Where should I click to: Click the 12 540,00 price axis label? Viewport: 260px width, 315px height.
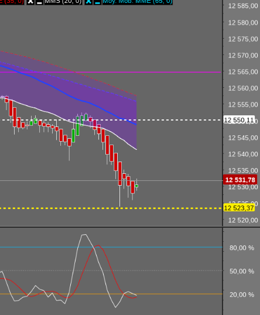tap(243, 155)
